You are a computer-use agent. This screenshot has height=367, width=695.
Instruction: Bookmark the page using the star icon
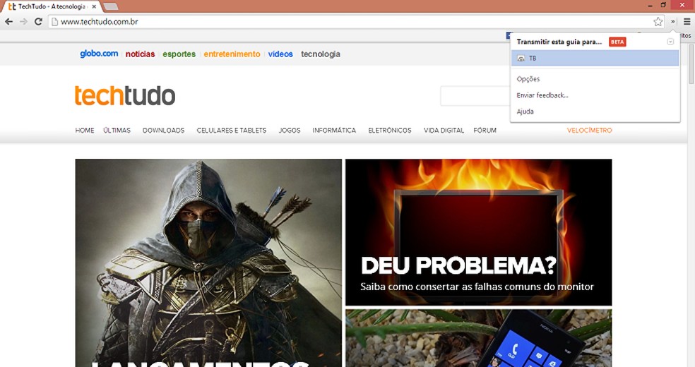tap(658, 21)
